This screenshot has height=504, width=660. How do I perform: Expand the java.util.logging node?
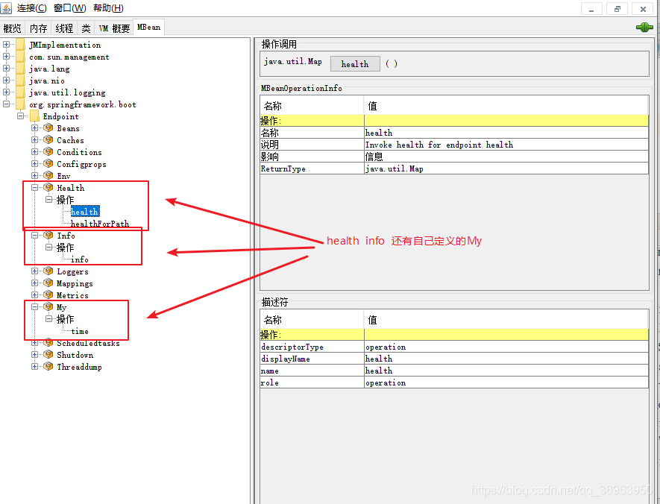[x=6, y=92]
